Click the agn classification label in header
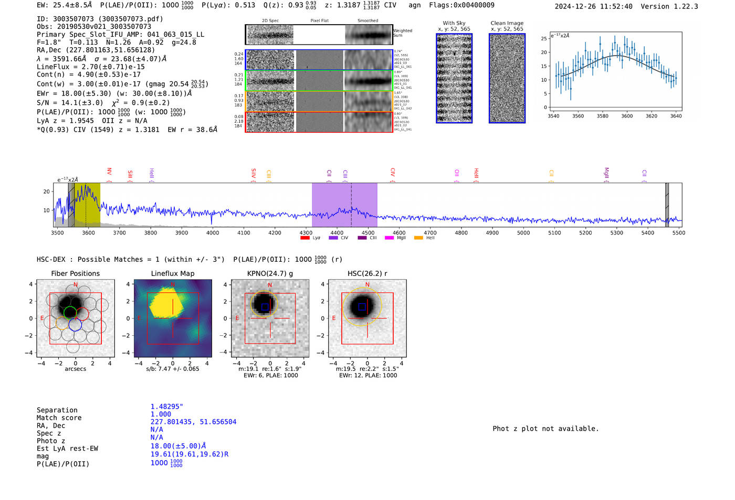735x500 pixels. point(415,5)
